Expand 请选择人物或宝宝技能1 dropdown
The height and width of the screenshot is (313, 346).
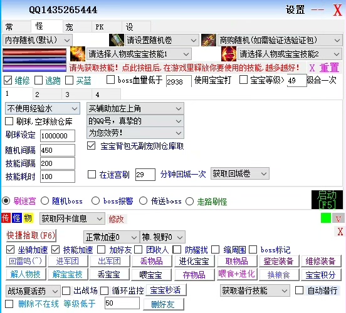coord(139,54)
